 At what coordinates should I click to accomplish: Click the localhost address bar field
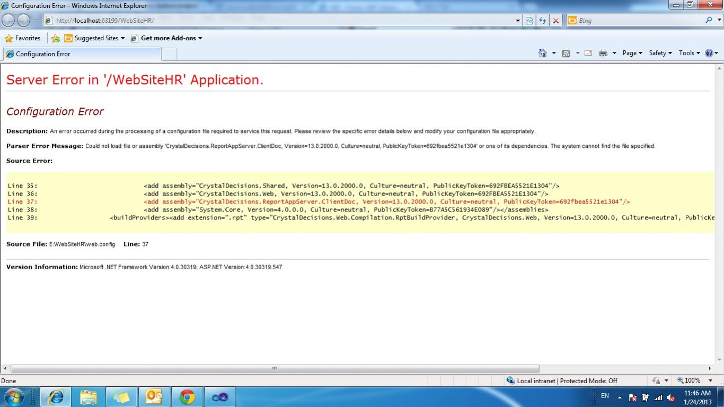click(x=279, y=21)
